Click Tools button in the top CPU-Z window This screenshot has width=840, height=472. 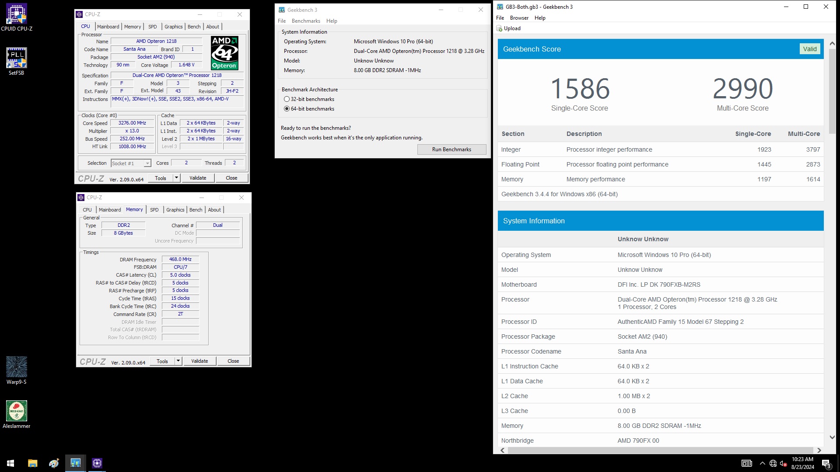click(x=161, y=178)
